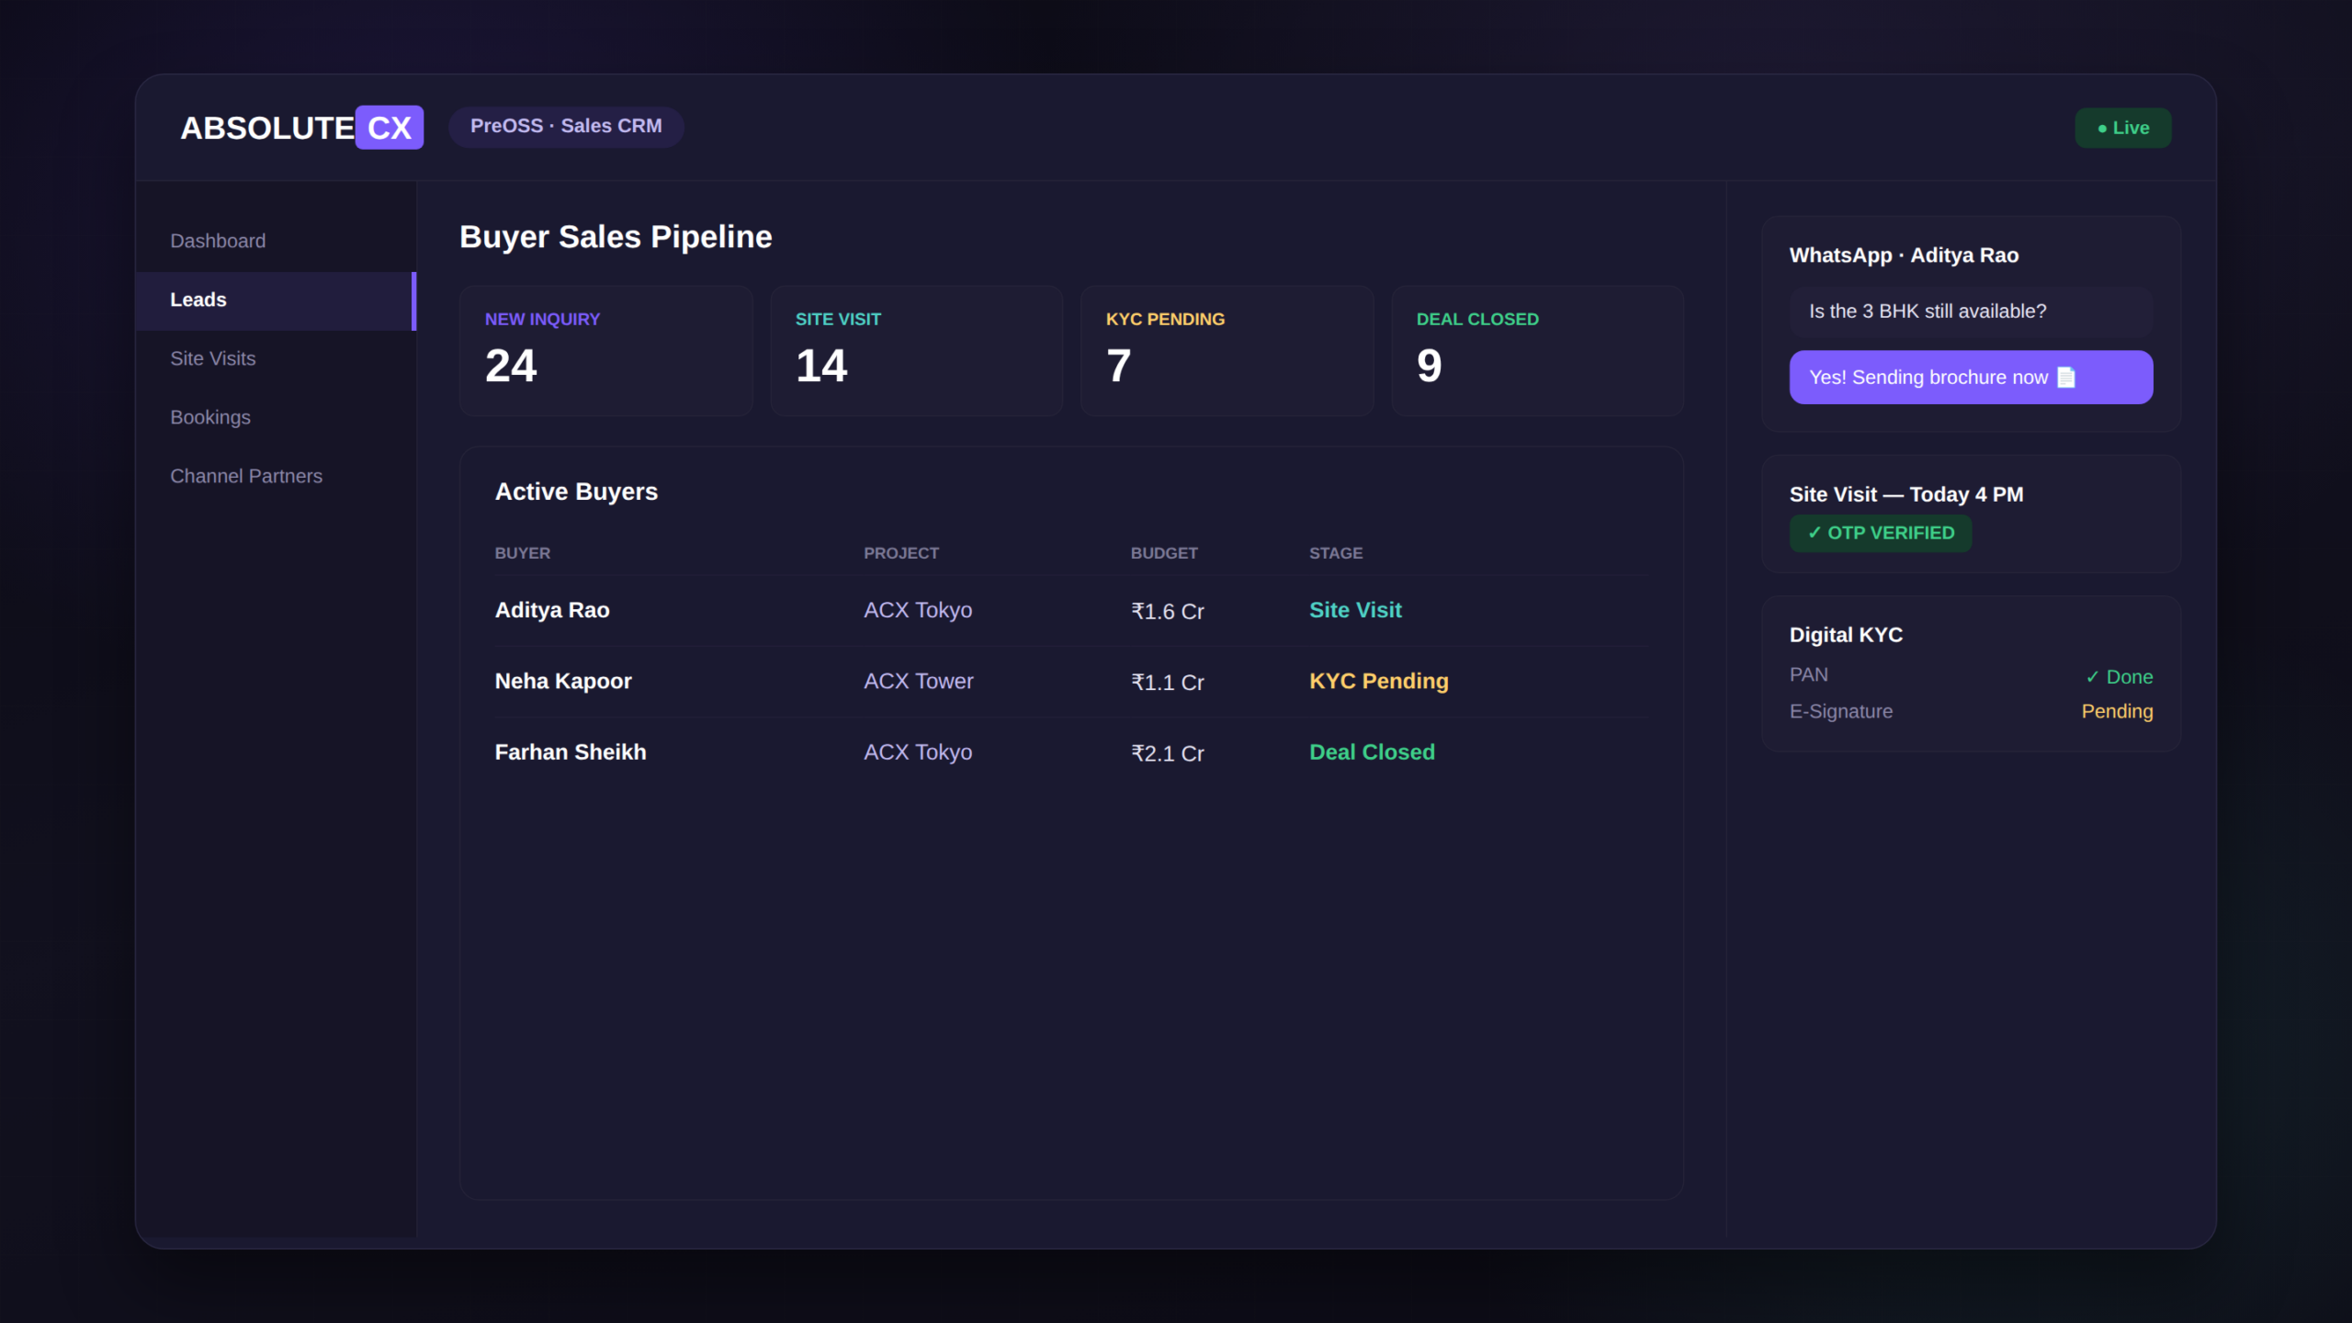Click Site Visit stage for Aditya Rao
The width and height of the screenshot is (2352, 1323).
pyautogui.click(x=1355, y=610)
